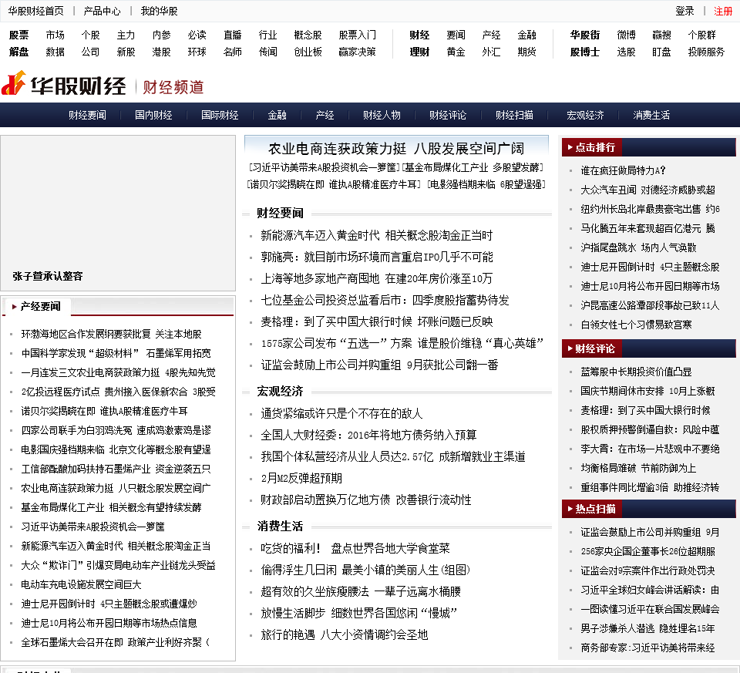Open 股票入门 in top navigation
This screenshot has width=740, height=673.
click(x=357, y=35)
